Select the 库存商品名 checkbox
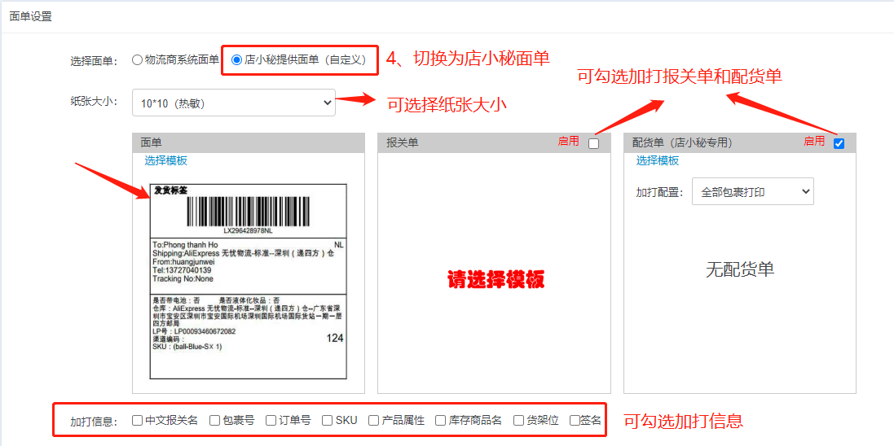This screenshot has width=894, height=446. [440, 421]
